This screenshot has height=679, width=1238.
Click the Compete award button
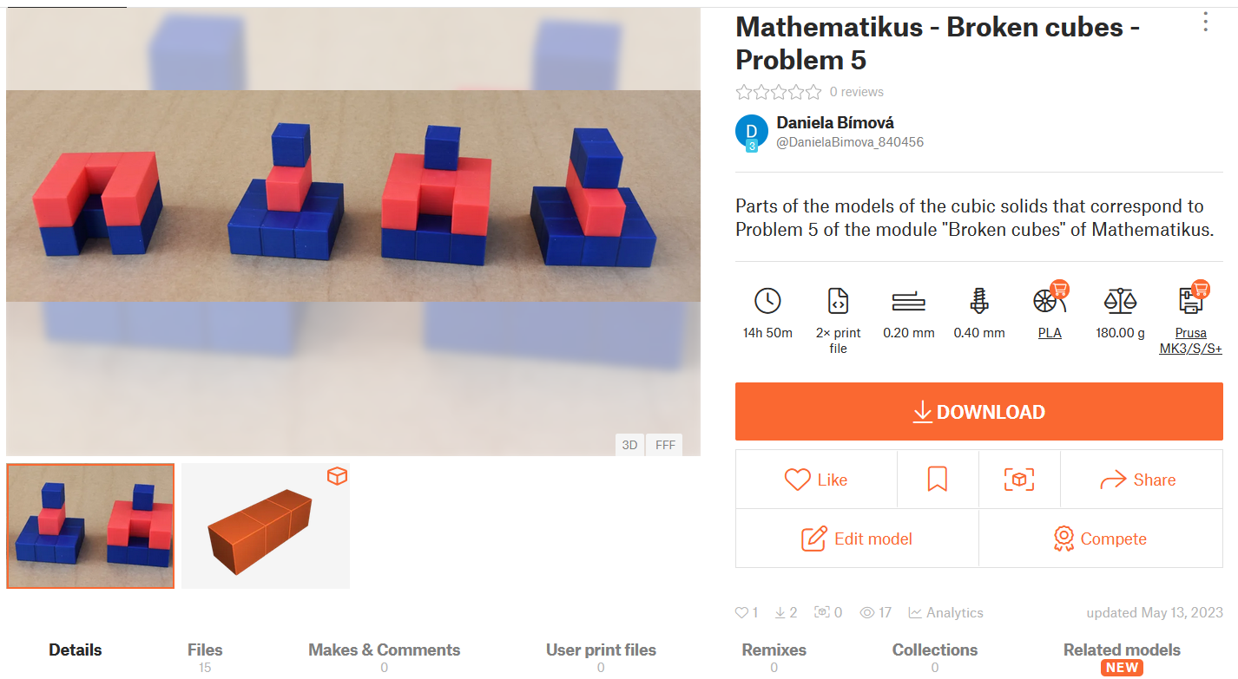pos(1100,539)
